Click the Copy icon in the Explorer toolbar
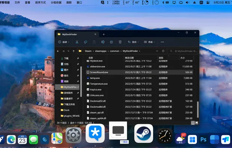232x148 pixels. click(86, 42)
